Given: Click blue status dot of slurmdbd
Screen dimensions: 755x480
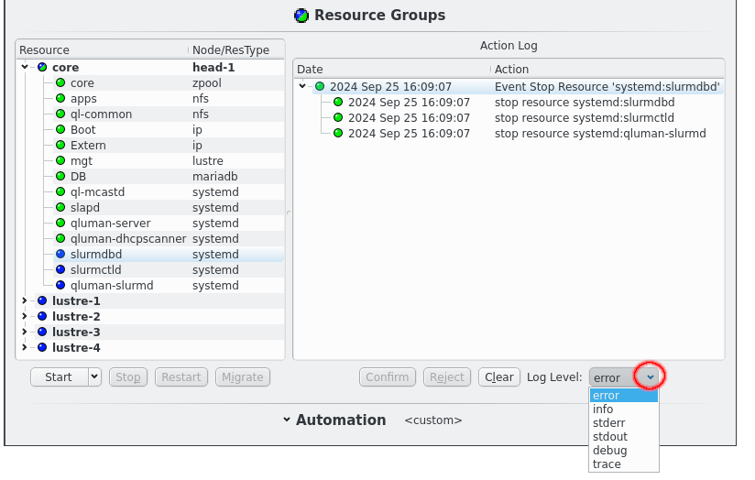Looking at the screenshot, I should (x=60, y=254).
